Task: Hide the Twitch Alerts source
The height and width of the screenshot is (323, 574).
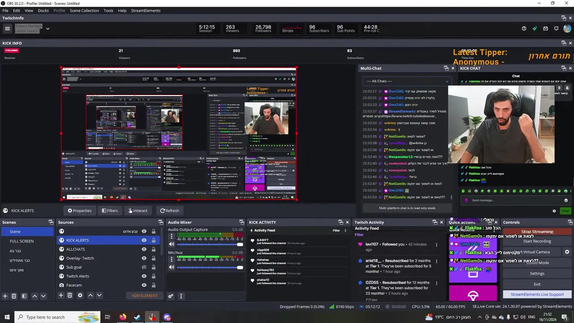Action: point(144,276)
